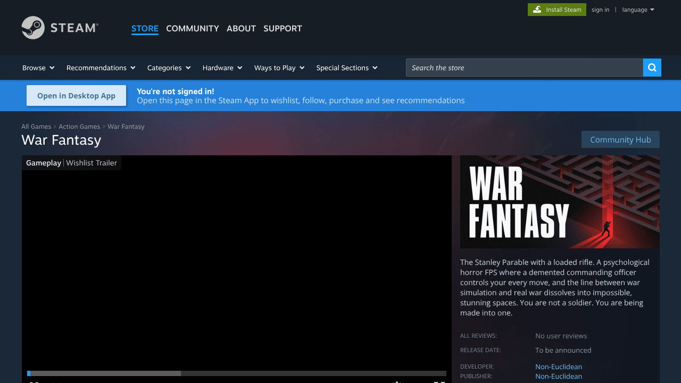
Task: Click the Steam logo
Action: (60, 28)
